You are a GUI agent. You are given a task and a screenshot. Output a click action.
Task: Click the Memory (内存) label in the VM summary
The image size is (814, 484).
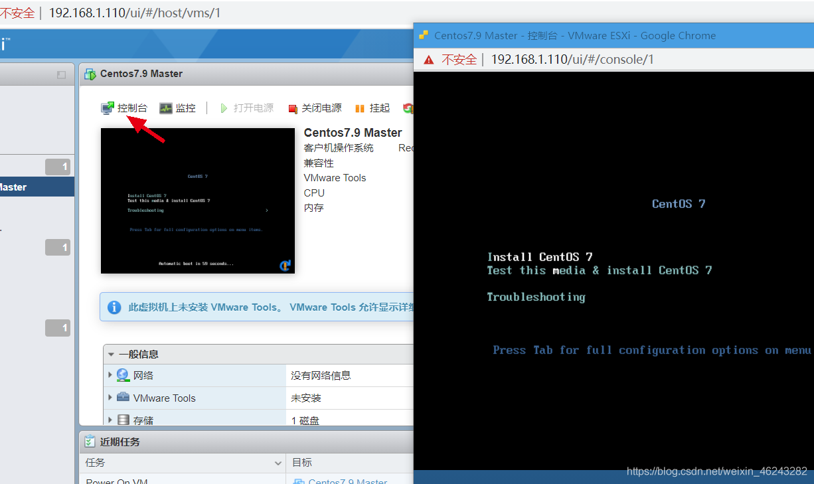313,208
